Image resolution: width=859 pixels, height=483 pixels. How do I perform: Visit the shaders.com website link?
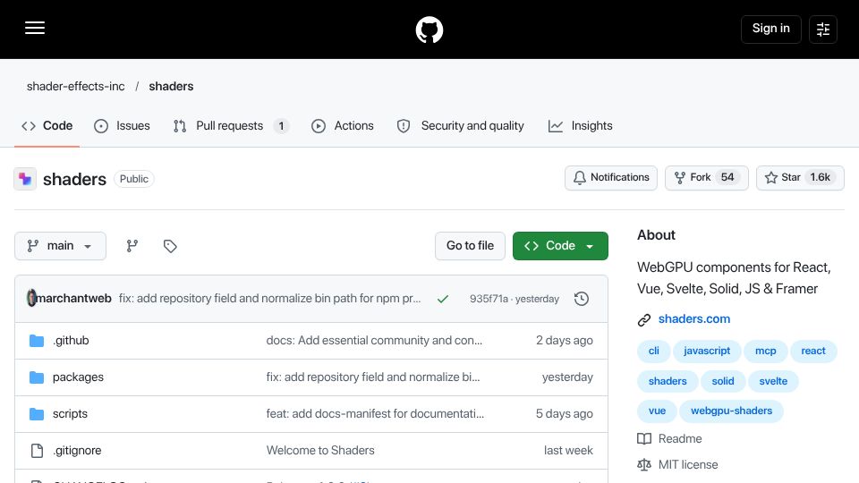pos(694,319)
